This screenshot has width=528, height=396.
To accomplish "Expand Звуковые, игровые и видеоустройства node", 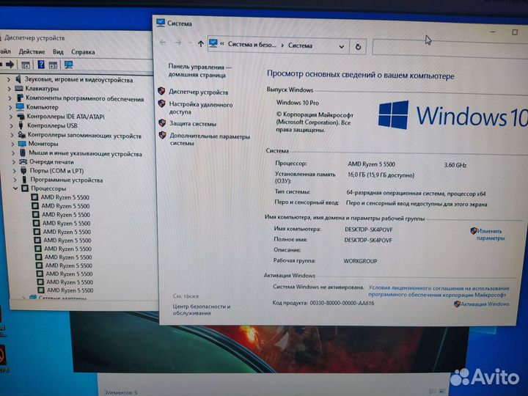I will click(9, 80).
